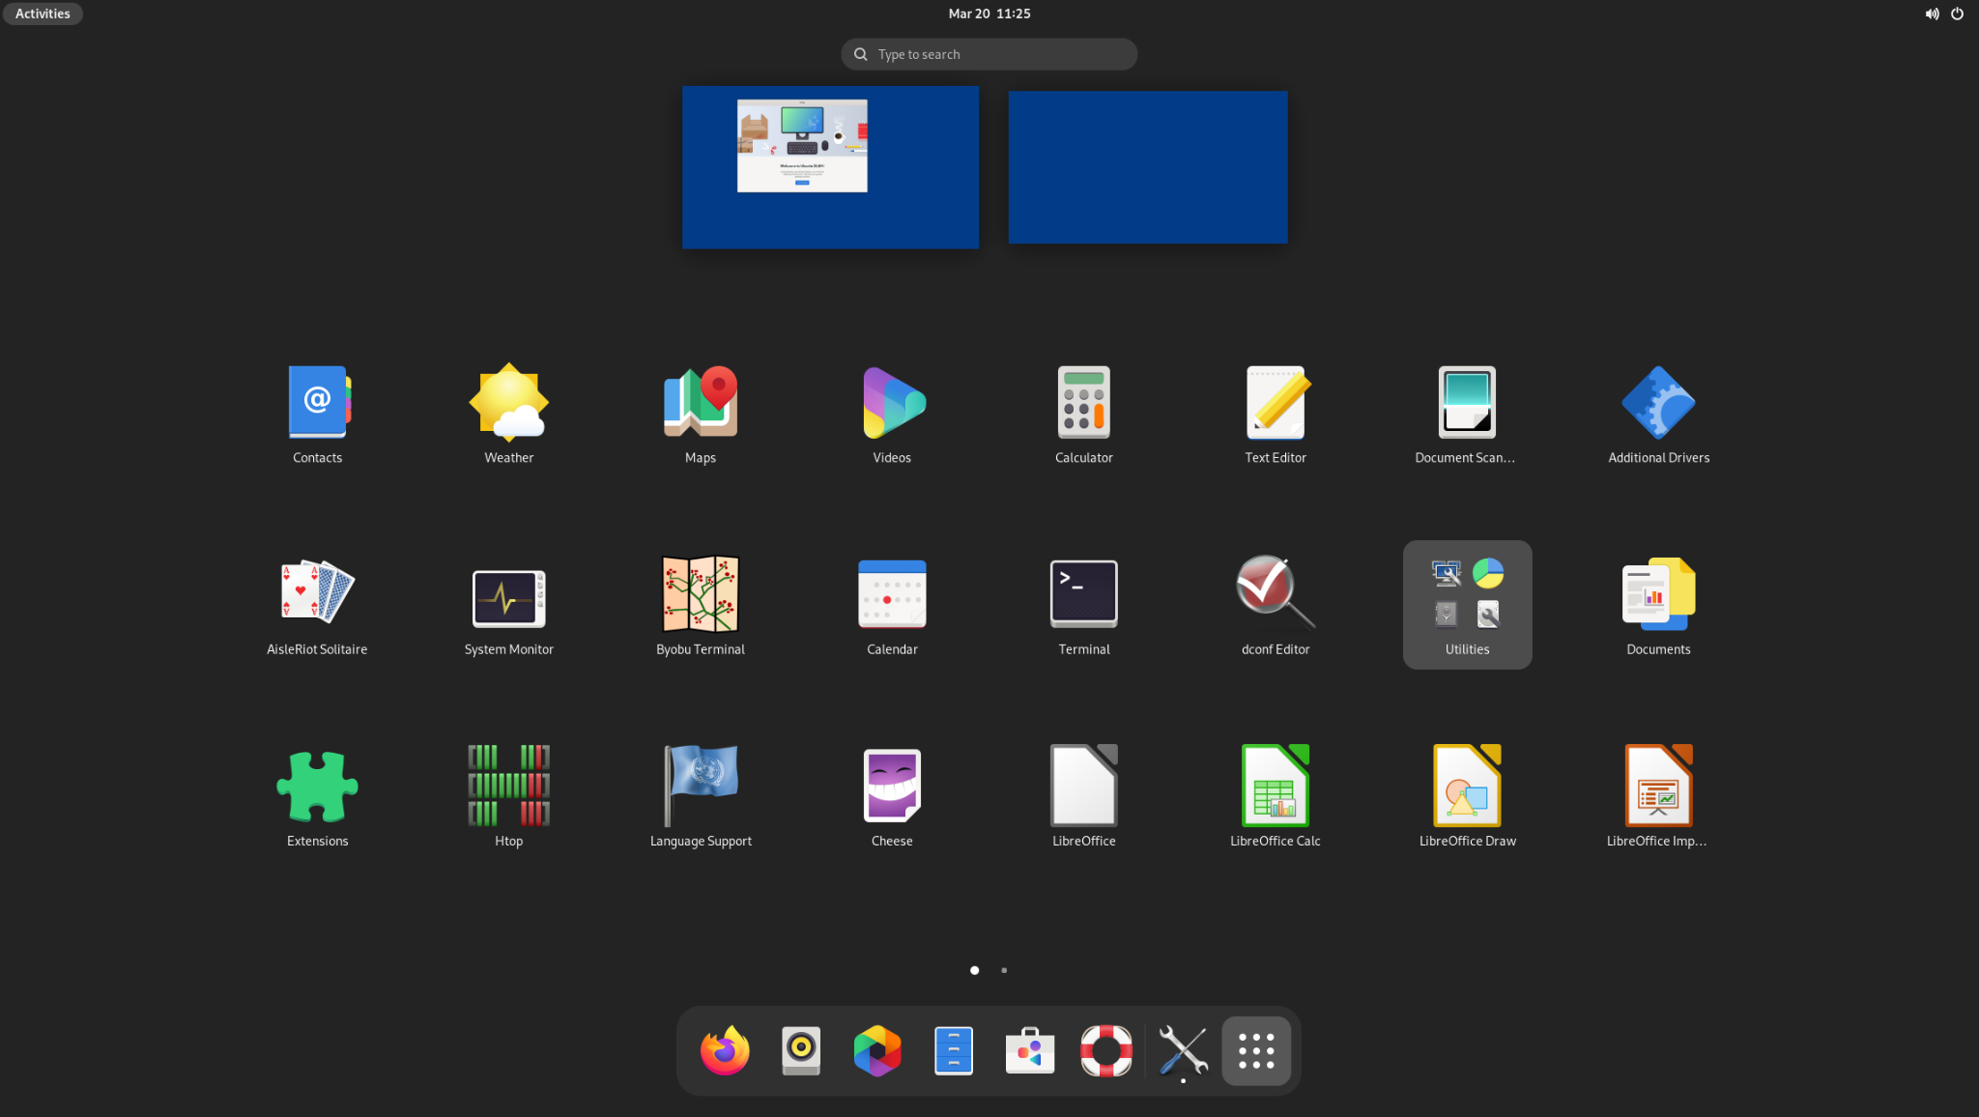Navigate to second app page dot
This screenshot has height=1117, width=1979.
1003,969
